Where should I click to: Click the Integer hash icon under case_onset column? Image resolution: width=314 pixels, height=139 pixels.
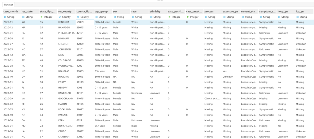(x=188, y=17)
